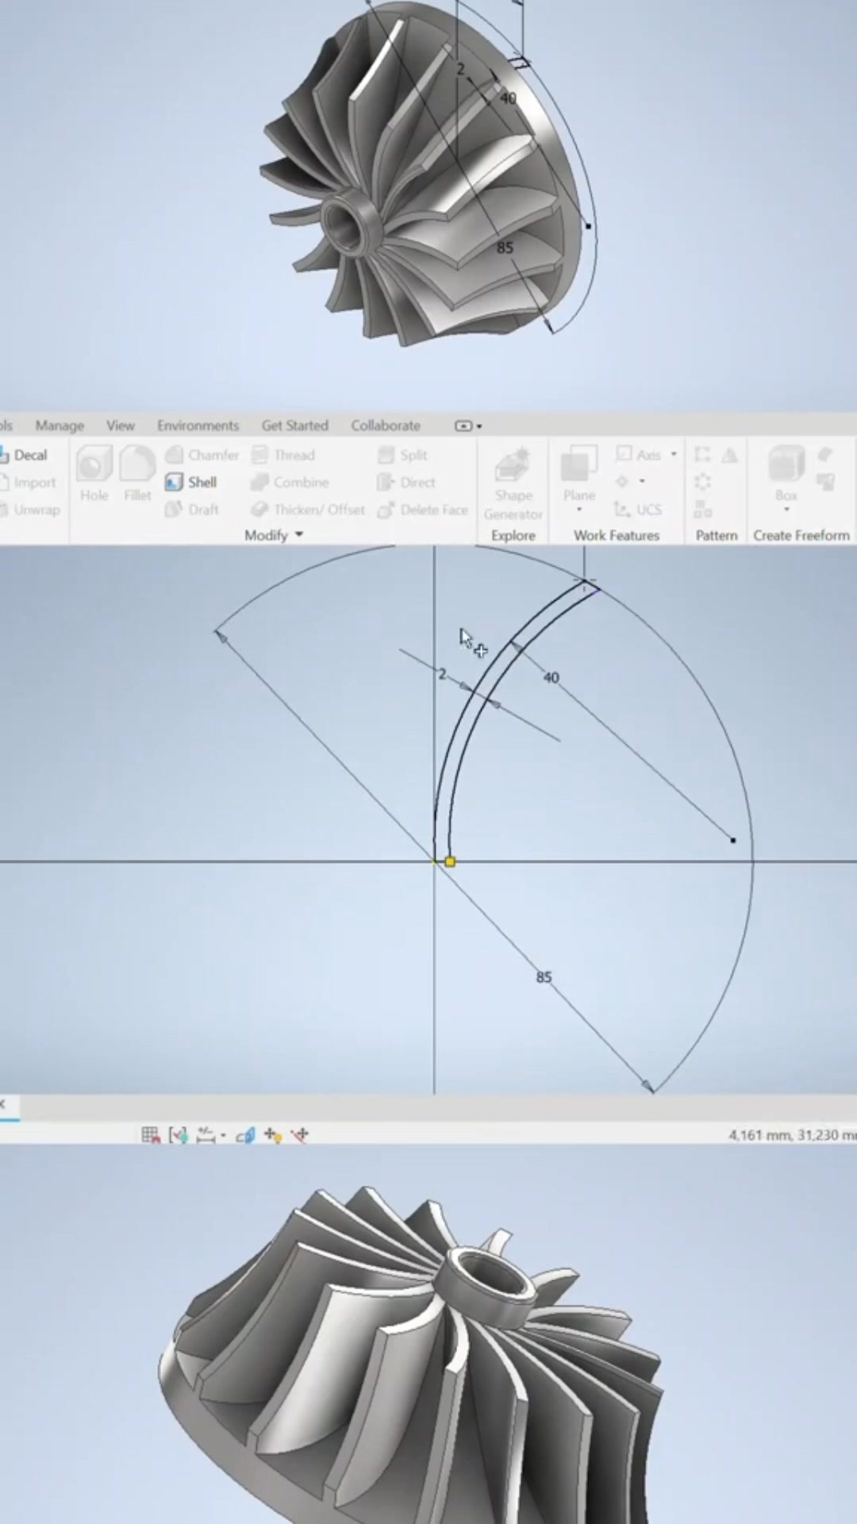Click the Thread tool
This screenshot has width=857, height=1524.
coord(283,455)
